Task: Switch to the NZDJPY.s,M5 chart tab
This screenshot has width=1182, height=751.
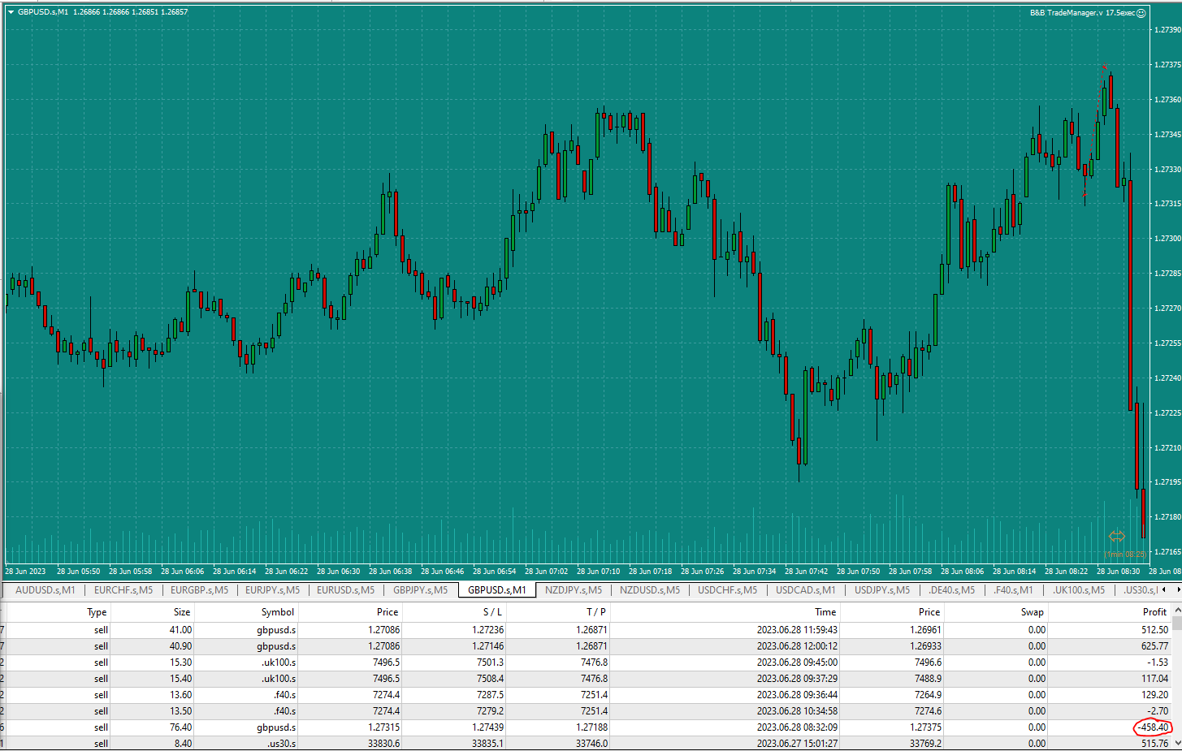Action: coord(574,590)
